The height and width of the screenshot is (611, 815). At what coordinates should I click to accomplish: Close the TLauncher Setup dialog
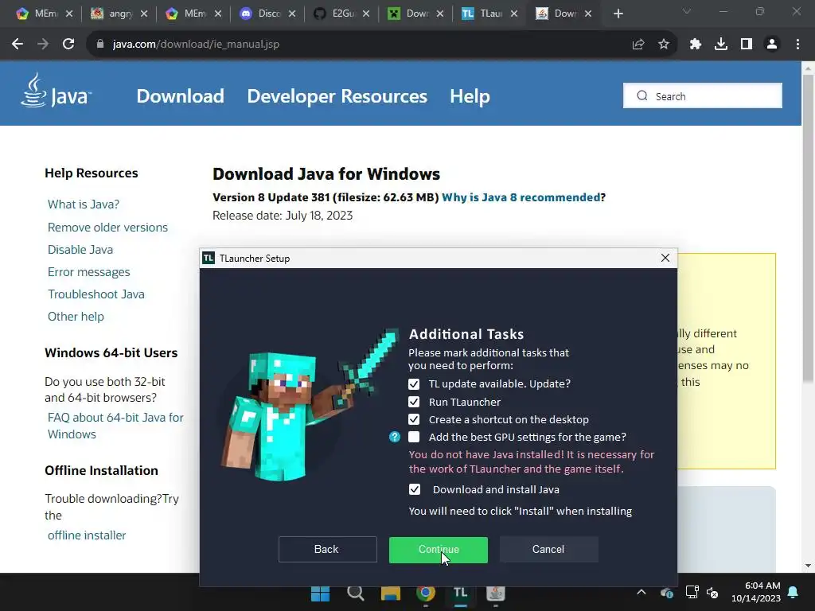pyautogui.click(x=665, y=258)
